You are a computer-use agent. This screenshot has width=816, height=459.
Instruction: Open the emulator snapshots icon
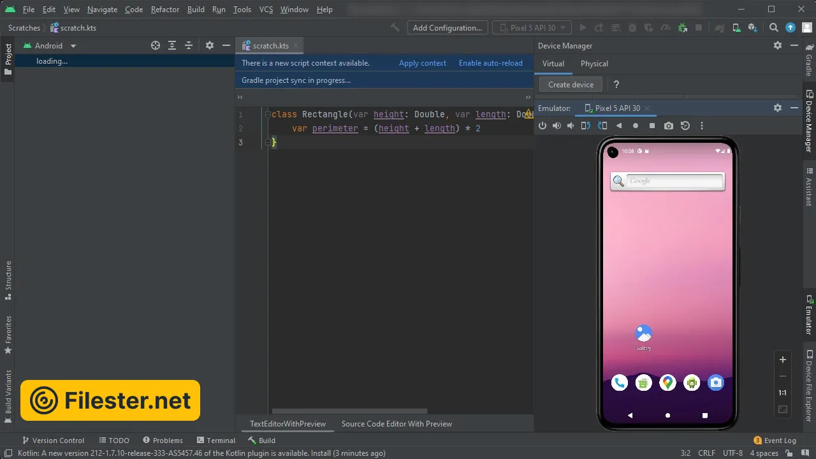pos(685,126)
